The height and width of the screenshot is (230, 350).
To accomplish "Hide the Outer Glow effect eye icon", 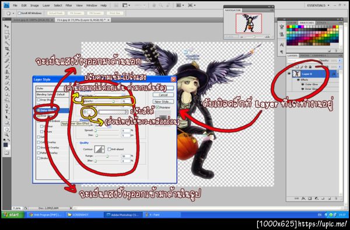I will tap(303, 85).
